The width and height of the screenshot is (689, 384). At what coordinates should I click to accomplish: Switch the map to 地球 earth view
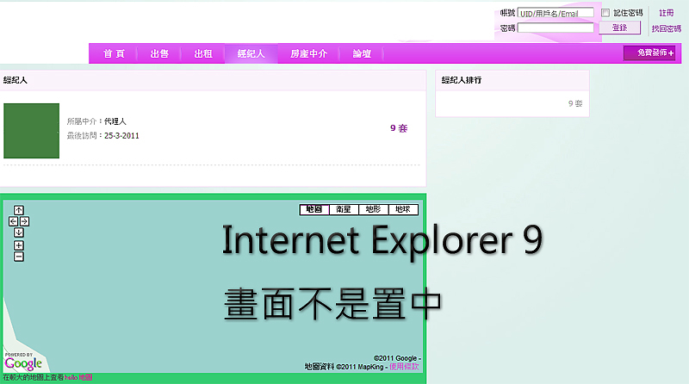[x=403, y=209]
